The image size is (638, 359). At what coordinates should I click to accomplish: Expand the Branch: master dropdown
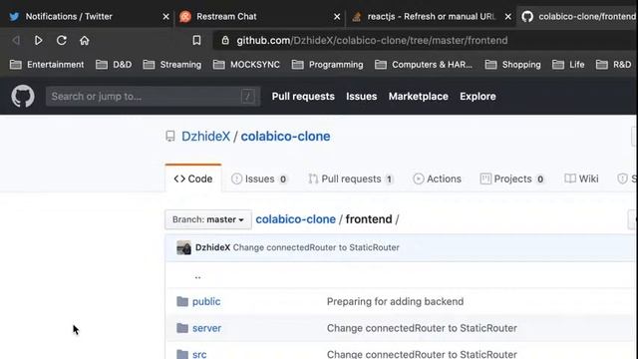click(x=208, y=219)
